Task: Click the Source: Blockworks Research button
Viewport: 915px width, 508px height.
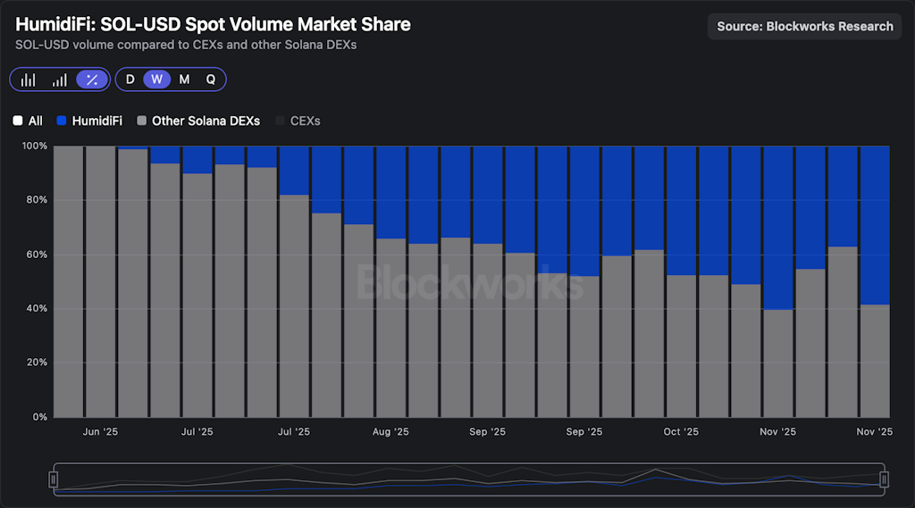Action: coord(805,26)
